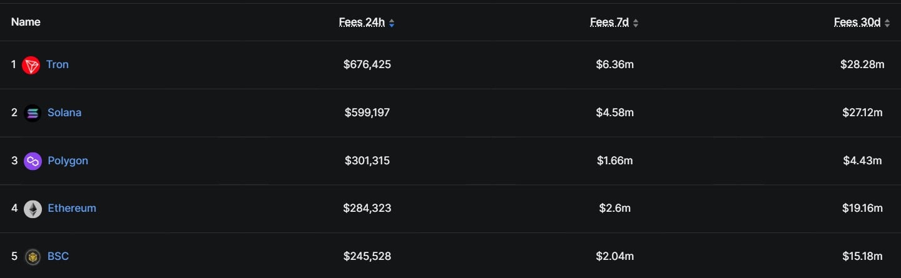901x278 pixels.
Task: Open the Tron chain link
Action: 58,64
